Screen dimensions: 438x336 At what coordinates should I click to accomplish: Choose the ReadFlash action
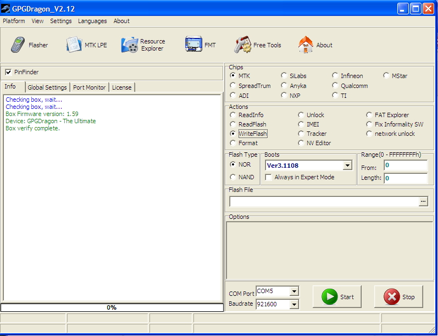click(232, 124)
